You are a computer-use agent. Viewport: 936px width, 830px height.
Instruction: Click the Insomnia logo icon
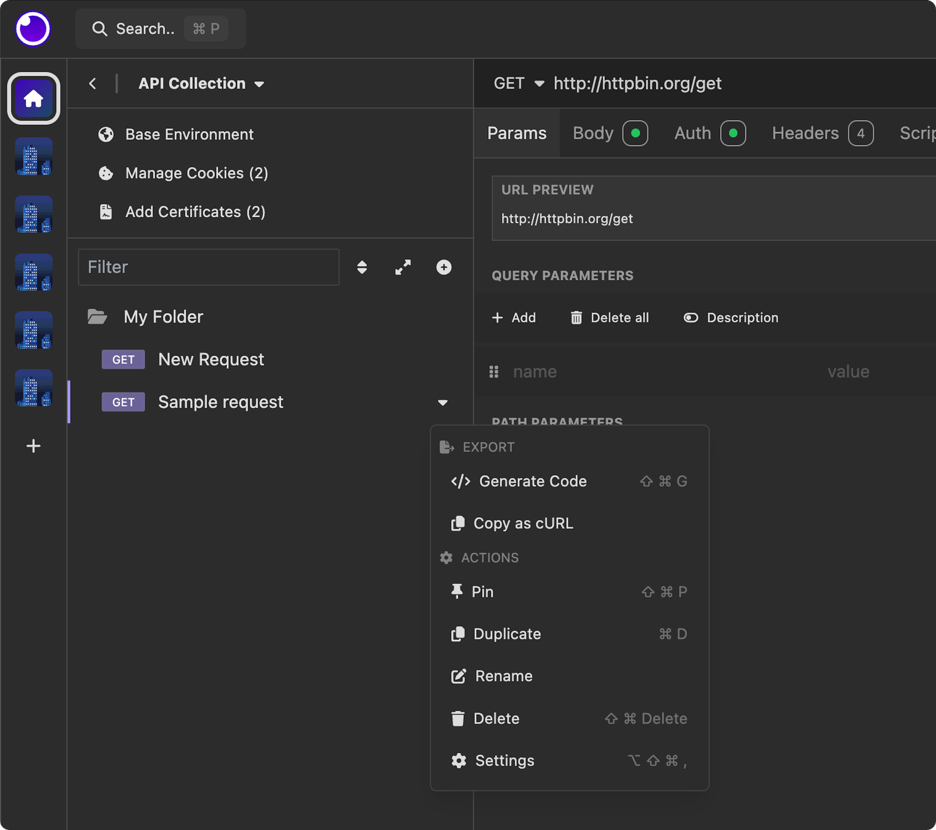pyautogui.click(x=33, y=29)
